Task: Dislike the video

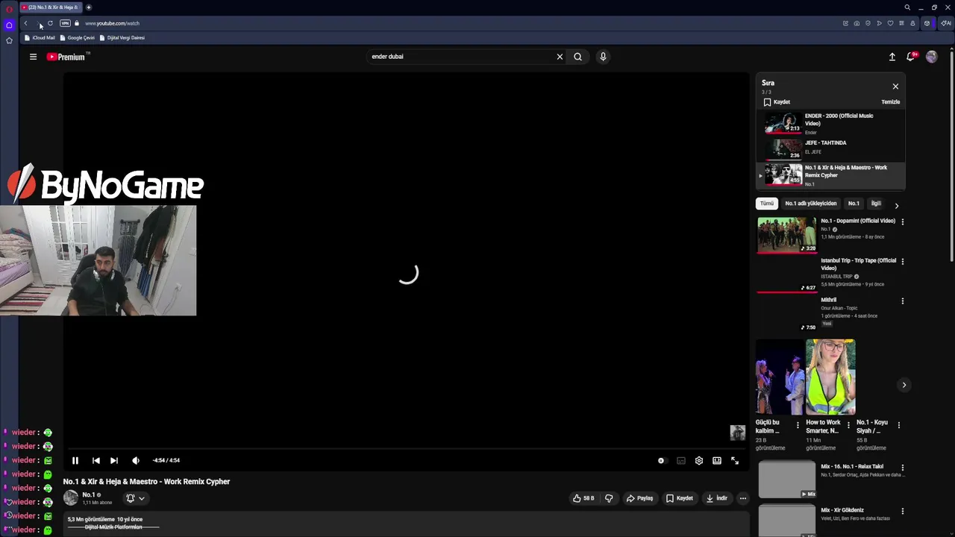Action: tap(609, 498)
